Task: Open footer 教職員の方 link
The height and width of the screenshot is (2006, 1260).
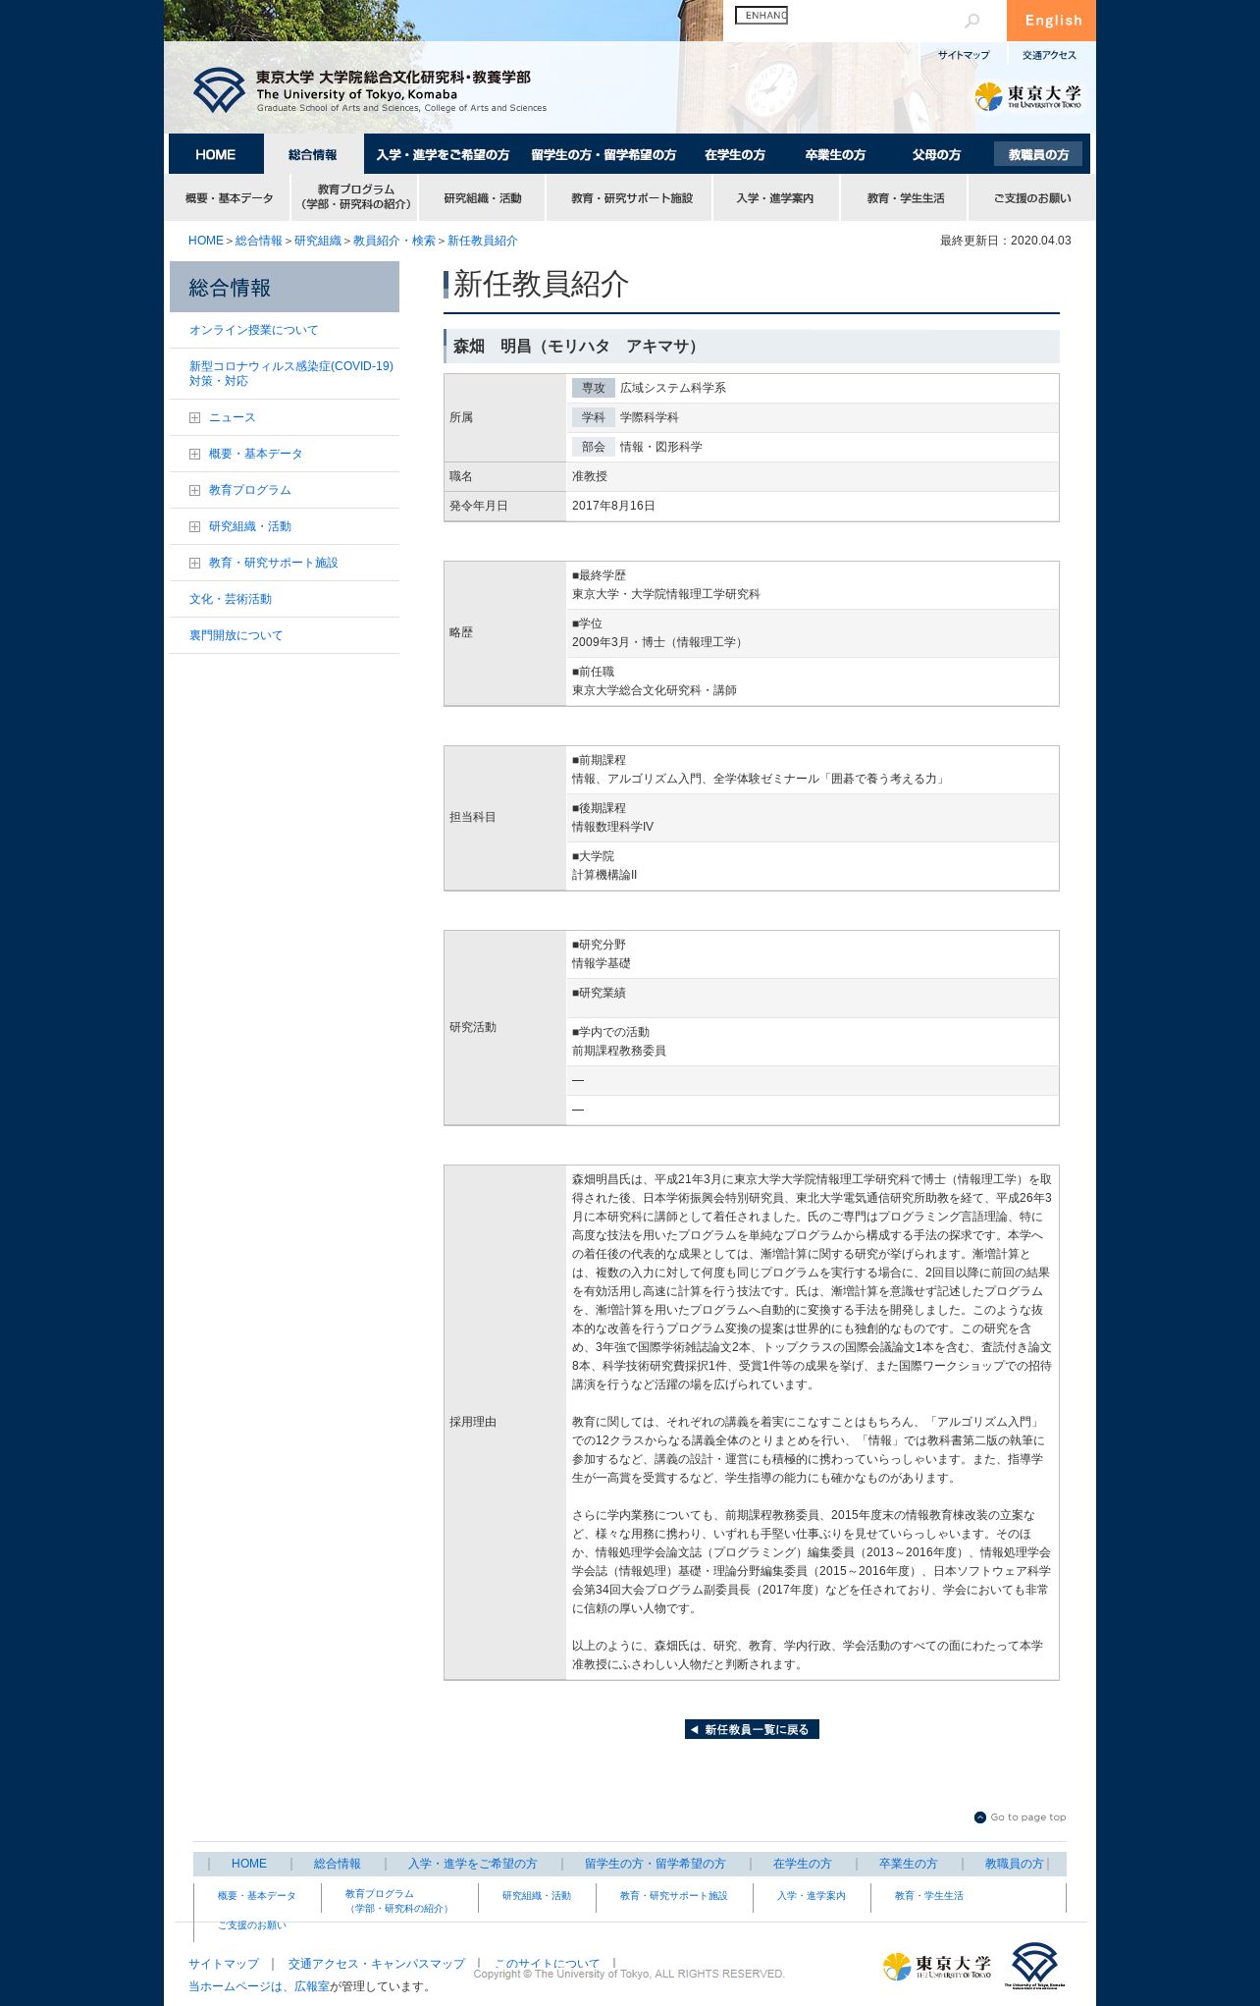Action: [x=1014, y=1864]
